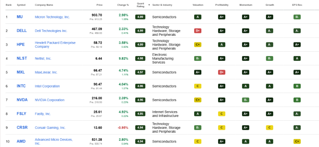
Task: Click the HPE ticker symbol
Action: (21, 44)
